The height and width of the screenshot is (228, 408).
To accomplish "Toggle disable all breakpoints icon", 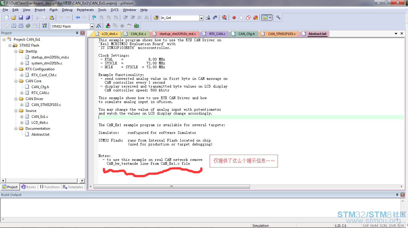I will pyautogui.click(x=248, y=18).
